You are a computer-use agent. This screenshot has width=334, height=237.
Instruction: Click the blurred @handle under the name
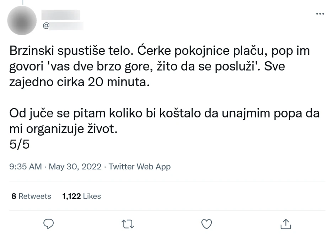click(66, 26)
